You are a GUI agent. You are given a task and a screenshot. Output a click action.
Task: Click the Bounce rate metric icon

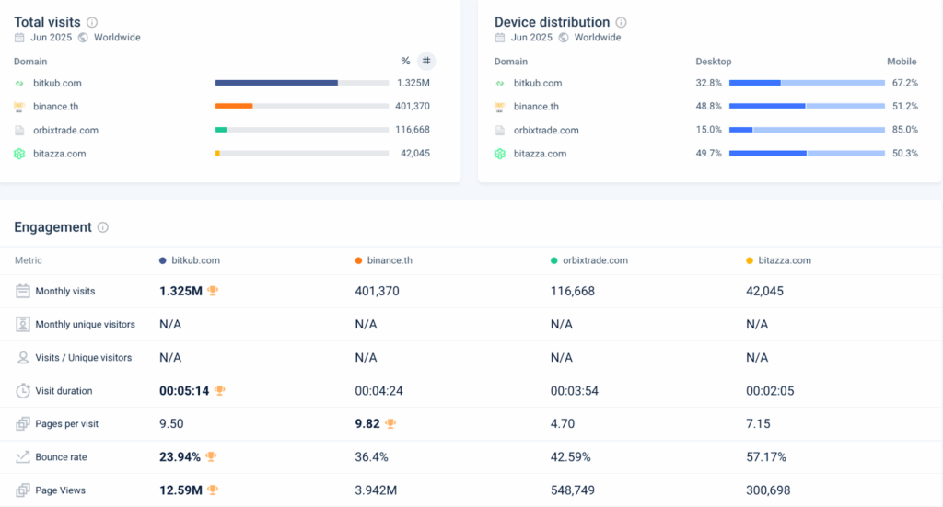coord(23,456)
